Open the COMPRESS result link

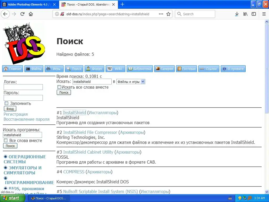point(74,172)
